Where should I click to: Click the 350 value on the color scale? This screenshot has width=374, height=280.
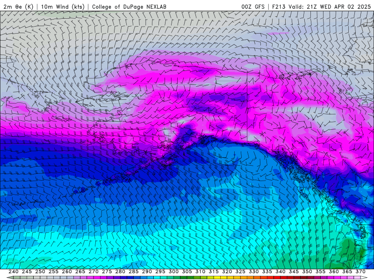click(x=307, y=272)
